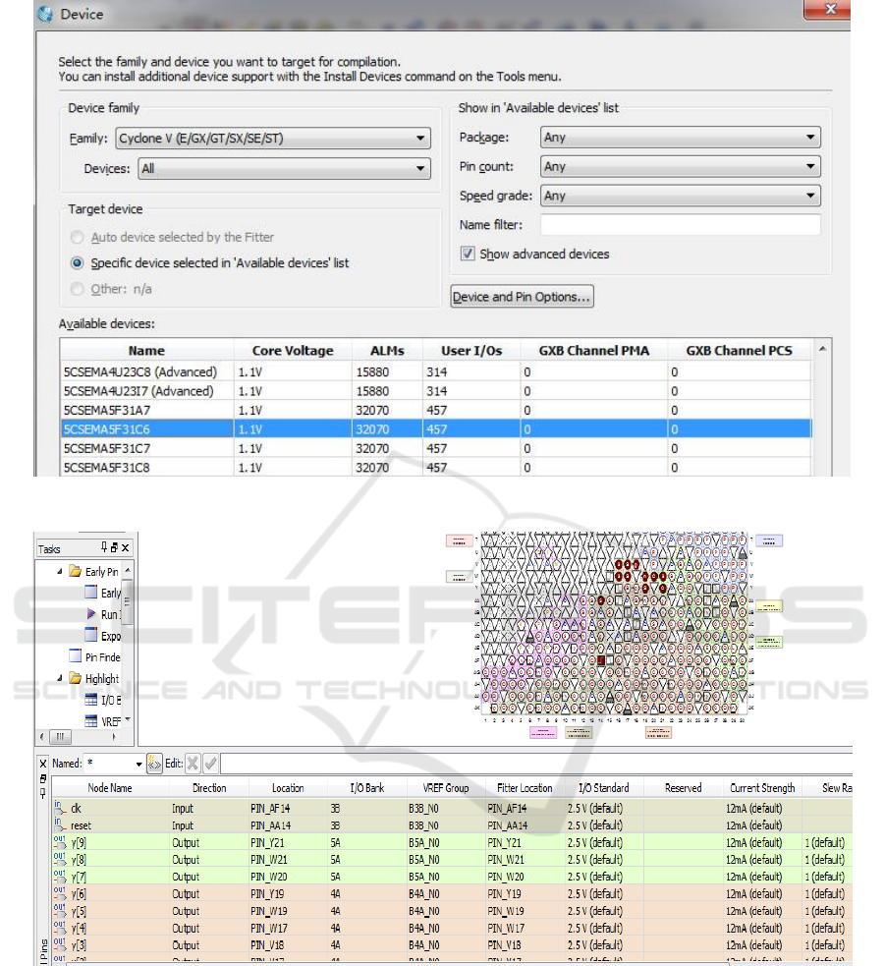Open the Family dropdown
This screenshot has width=885, height=966.
(273, 139)
